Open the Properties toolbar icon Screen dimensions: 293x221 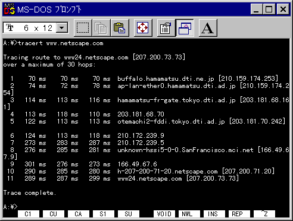[x=166, y=28]
